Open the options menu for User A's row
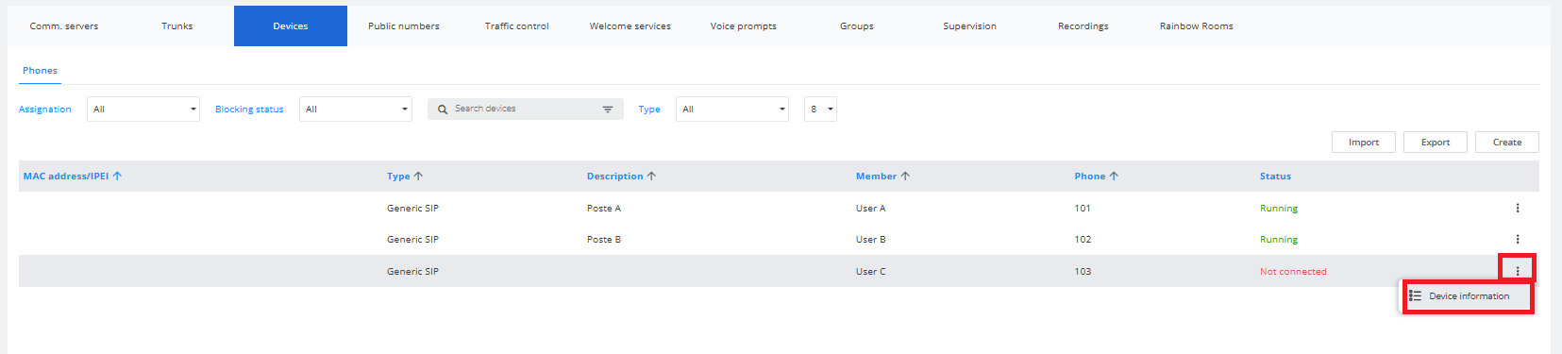The image size is (1562, 354). pos(1517,208)
